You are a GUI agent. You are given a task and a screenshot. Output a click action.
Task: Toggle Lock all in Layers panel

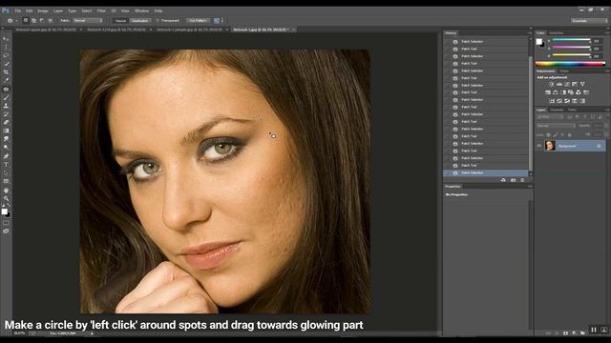569,134
